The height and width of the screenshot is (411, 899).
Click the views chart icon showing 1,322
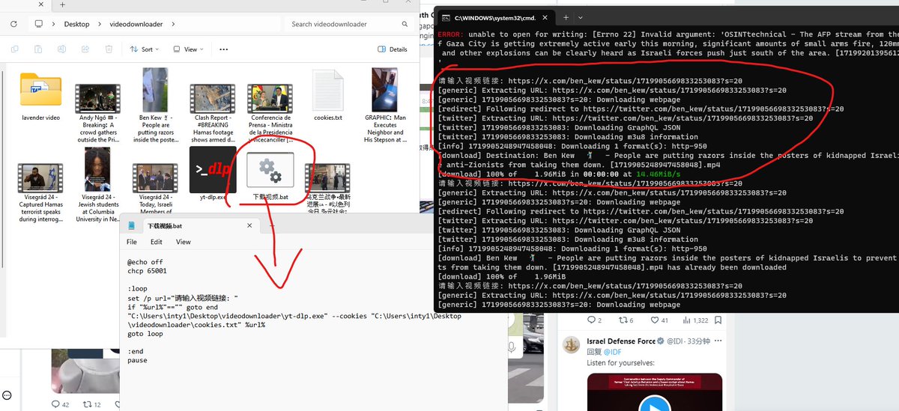click(x=686, y=320)
